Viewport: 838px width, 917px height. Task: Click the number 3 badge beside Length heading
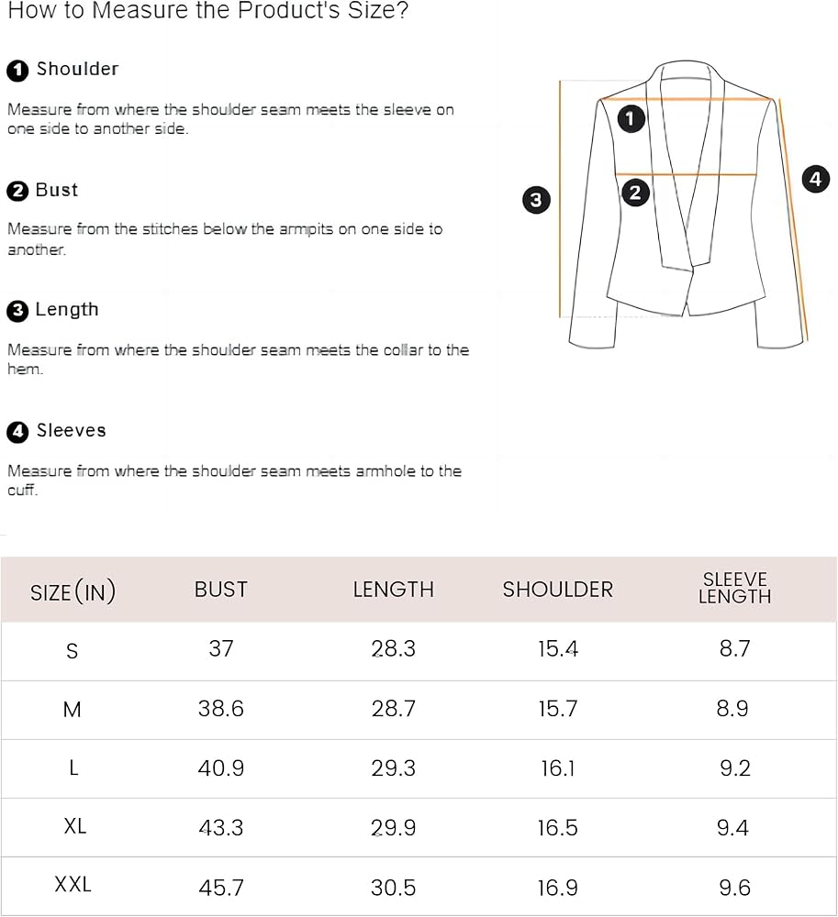coord(17,312)
